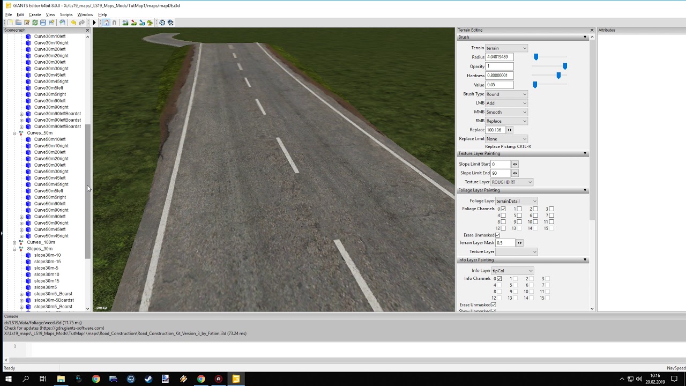Check Foliage Channel 4 checkbox
This screenshot has height=386, width=686.
tap(503, 215)
